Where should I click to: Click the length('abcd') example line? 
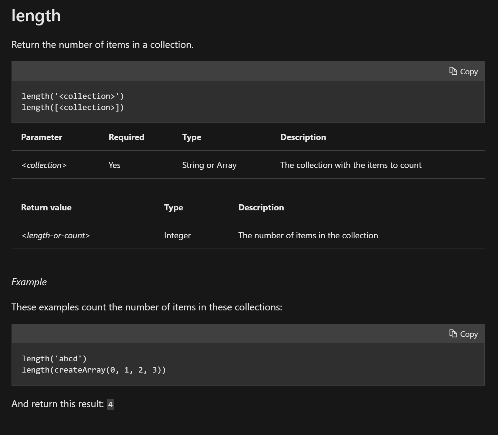[54, 359]
